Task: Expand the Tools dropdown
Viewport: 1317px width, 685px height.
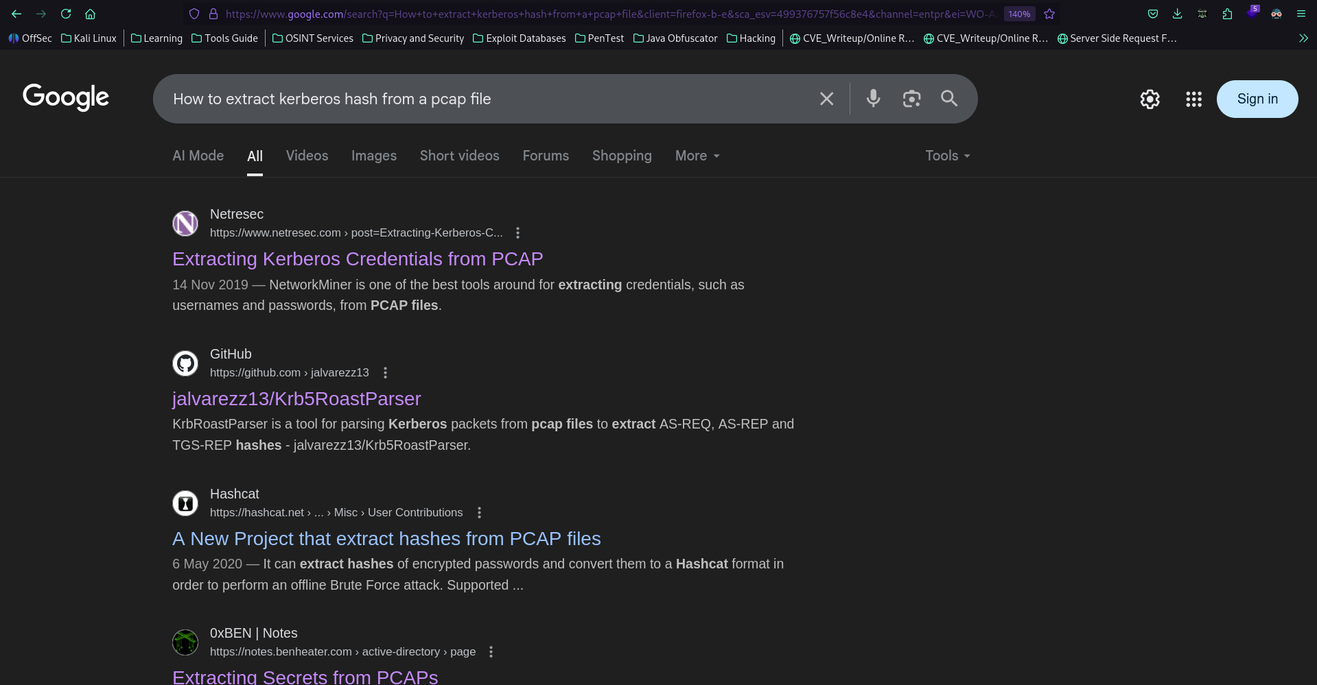Action: 948,156
